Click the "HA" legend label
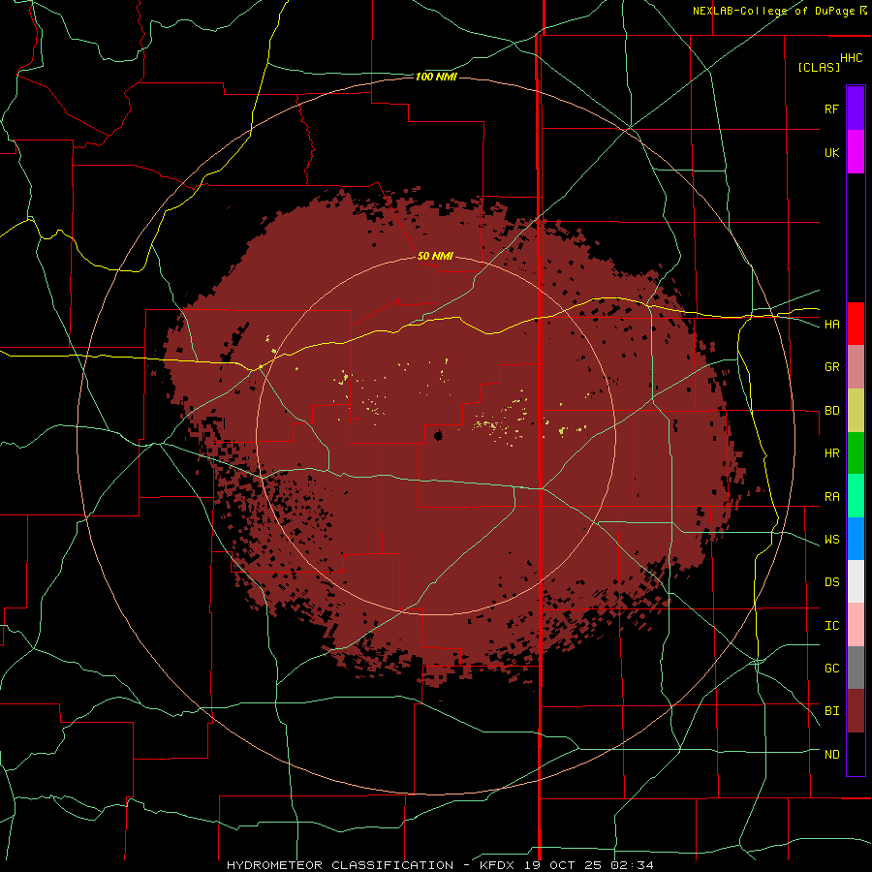This screenshot has height=872, width=872. coord(831,324)
